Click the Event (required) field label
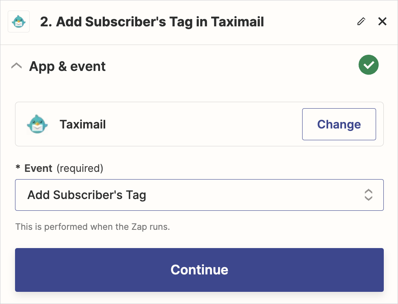398x304 pixels. tap(39, 168)
